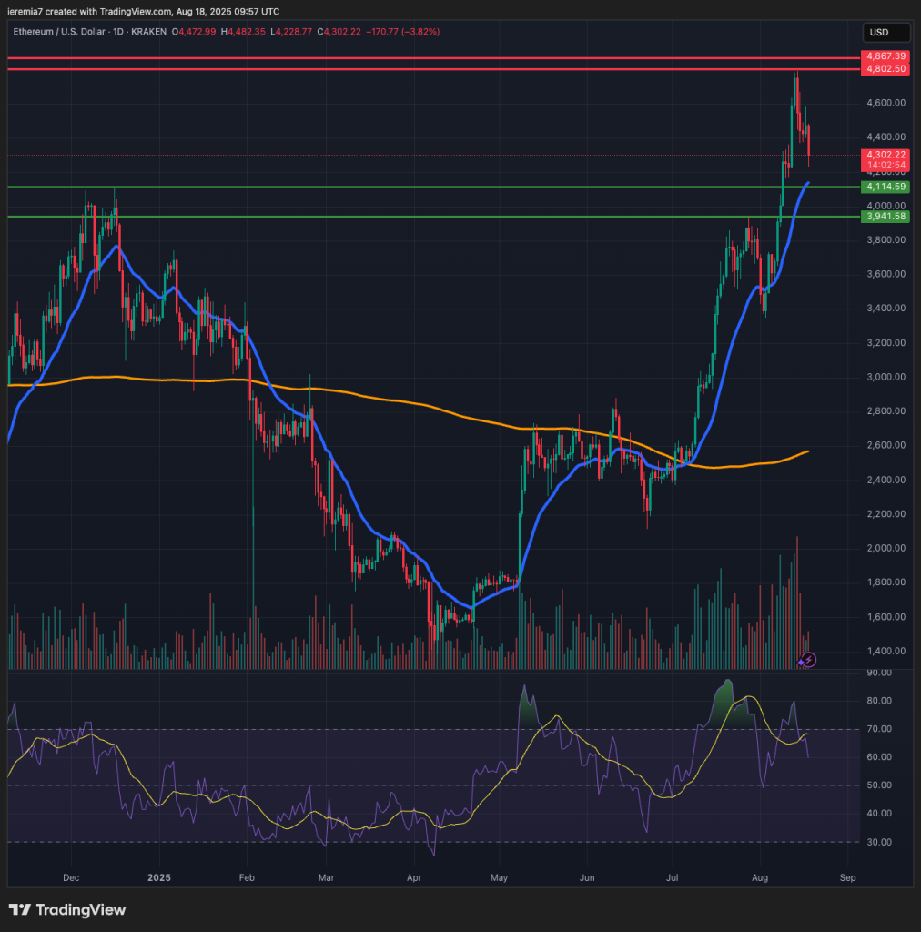Click the Mar label on time axis
Screen dimensions: 921x932
(x=326, y=878)
